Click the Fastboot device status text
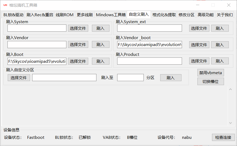Viewport: 237px width, 146px height. pyautogui.click(x=36, y=137)
